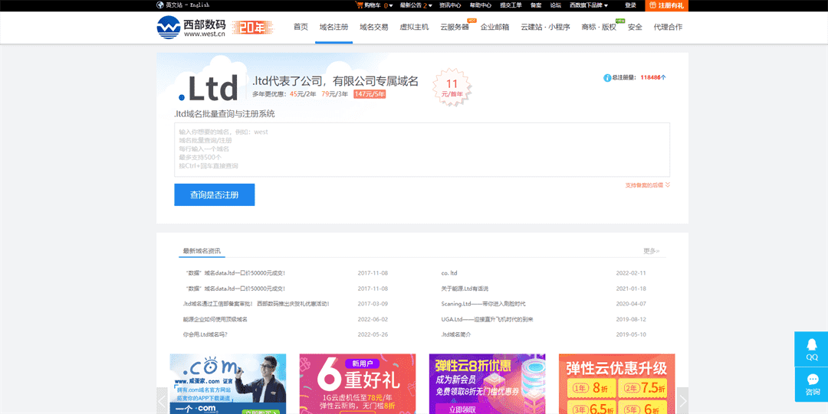Show next banner with right arrow
828x414 pixels.
pos(683,401)
